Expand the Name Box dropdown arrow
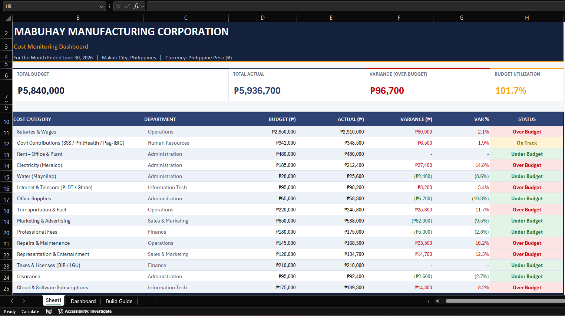Image resolution: width=565 pixels, height=316 pixels. coord(102,6)
